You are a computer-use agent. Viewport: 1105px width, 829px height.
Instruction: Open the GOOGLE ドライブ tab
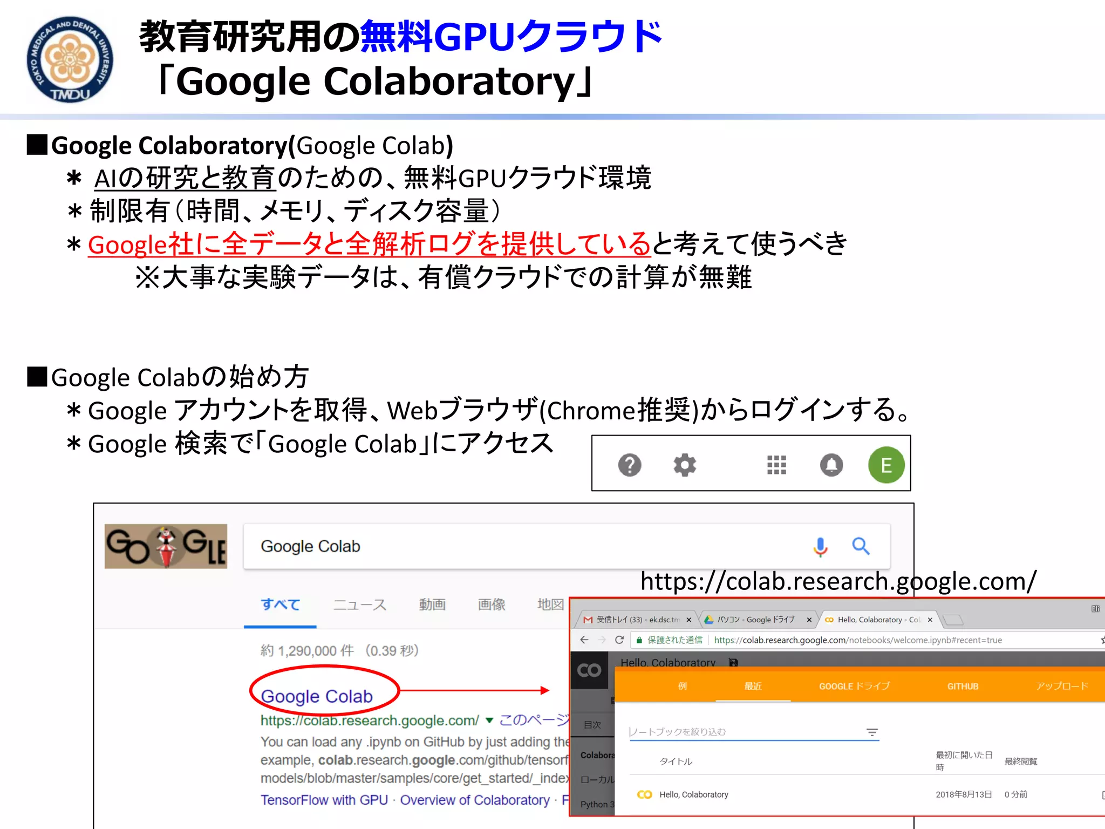coord(854,686)
